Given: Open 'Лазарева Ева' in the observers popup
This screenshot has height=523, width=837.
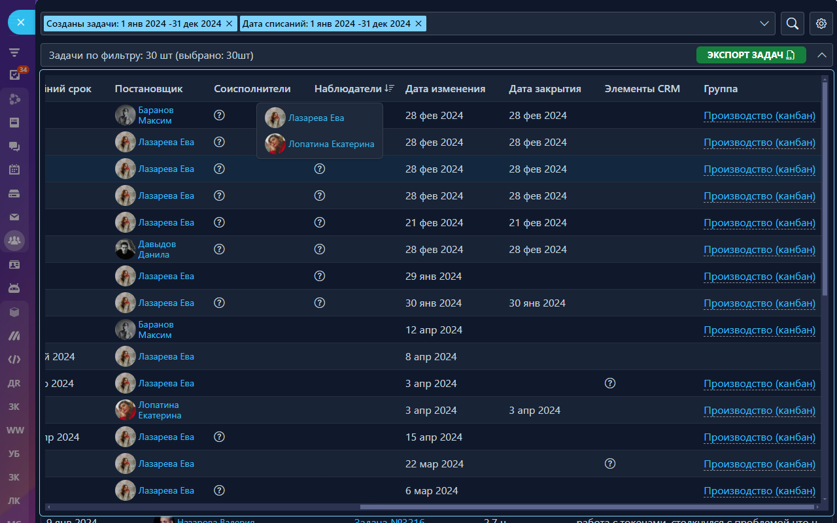Looking at the screenshot, I should pos(316,118).
